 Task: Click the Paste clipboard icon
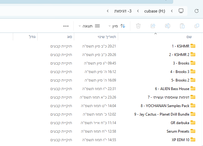pos(182,26)
